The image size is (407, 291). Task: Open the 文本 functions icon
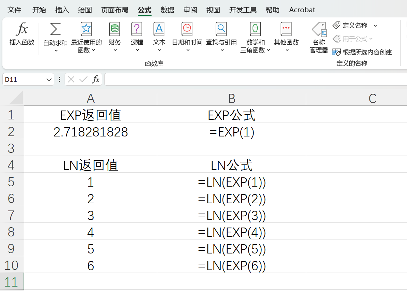(x=159, y=29)
